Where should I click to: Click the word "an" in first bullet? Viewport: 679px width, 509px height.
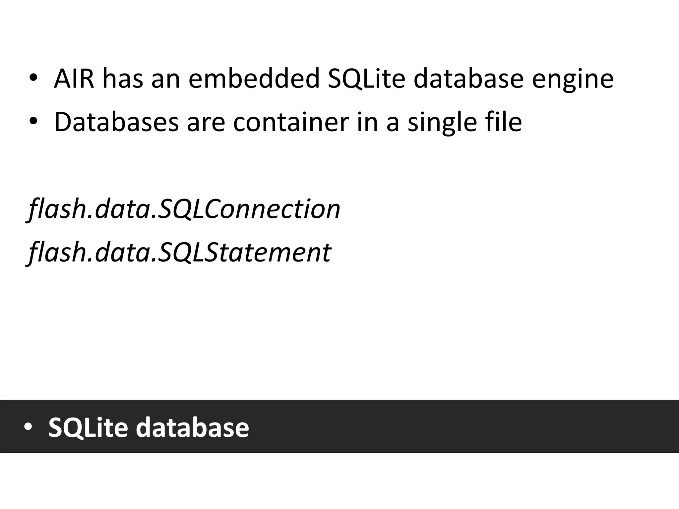tap(166, 79)
